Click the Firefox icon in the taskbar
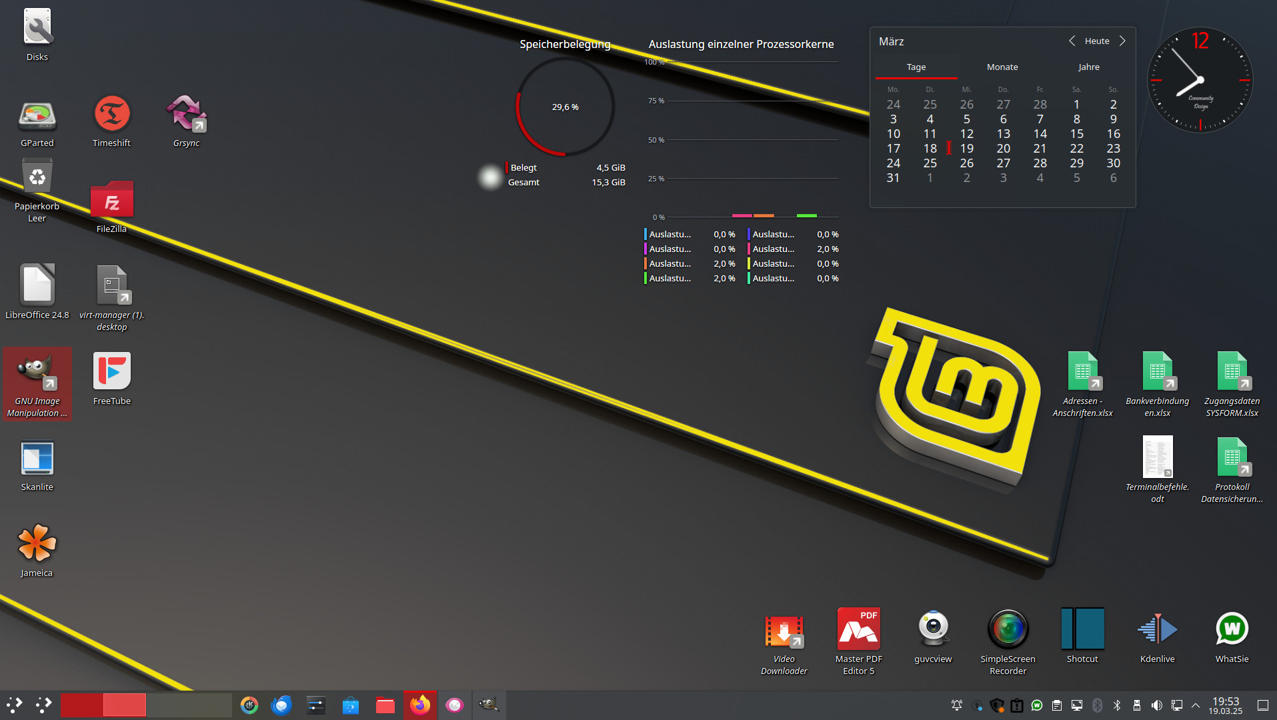1277x720 pixels. tap(420, 705)
